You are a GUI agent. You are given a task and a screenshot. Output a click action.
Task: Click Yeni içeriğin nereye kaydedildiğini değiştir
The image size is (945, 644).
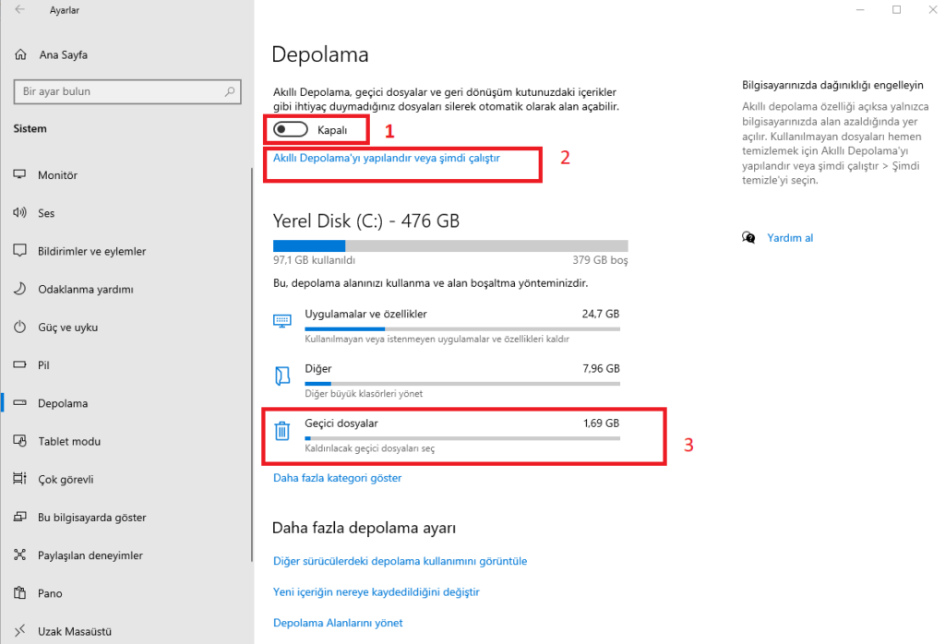coord(377,591)
